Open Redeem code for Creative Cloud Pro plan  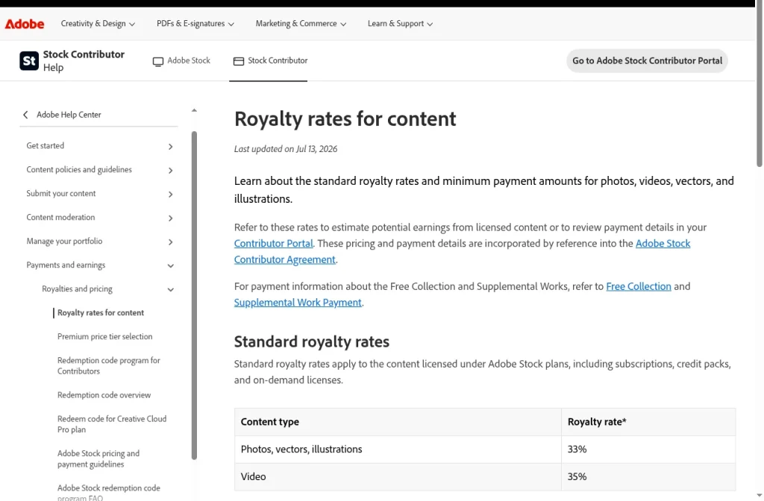[112, 424]
